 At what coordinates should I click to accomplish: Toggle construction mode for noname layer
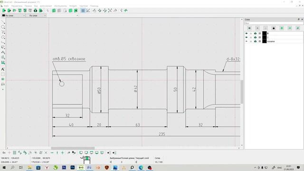[260, 41]
